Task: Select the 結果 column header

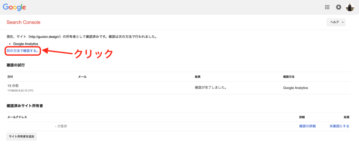Action: (198, 77)
